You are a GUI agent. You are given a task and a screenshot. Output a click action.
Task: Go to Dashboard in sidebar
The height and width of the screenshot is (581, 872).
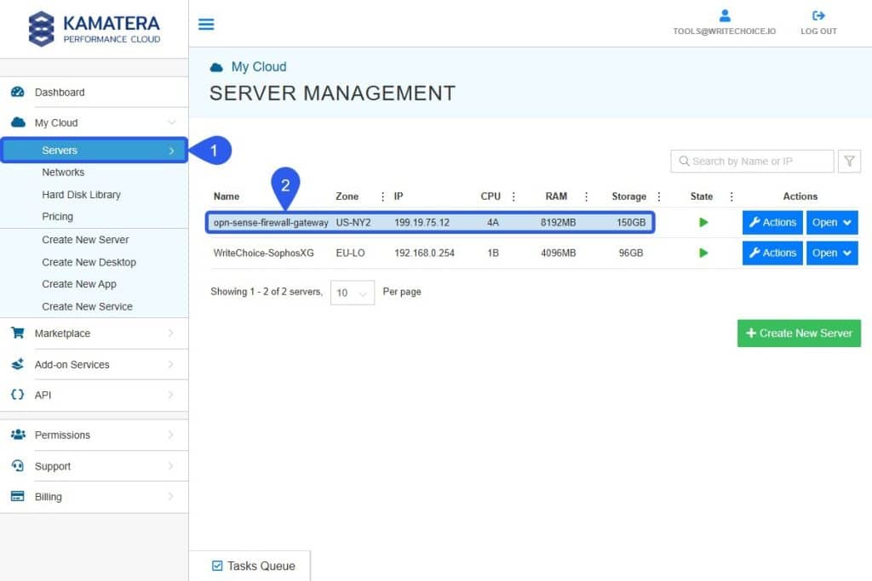(x=60, y=92)
